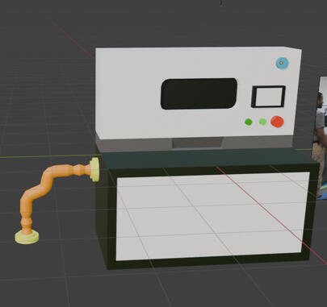The width and height of the screenshot is (327, 307).
Task: Select the blue round knob on the machine
Action: pyautogui.click(x=283, y=64)
